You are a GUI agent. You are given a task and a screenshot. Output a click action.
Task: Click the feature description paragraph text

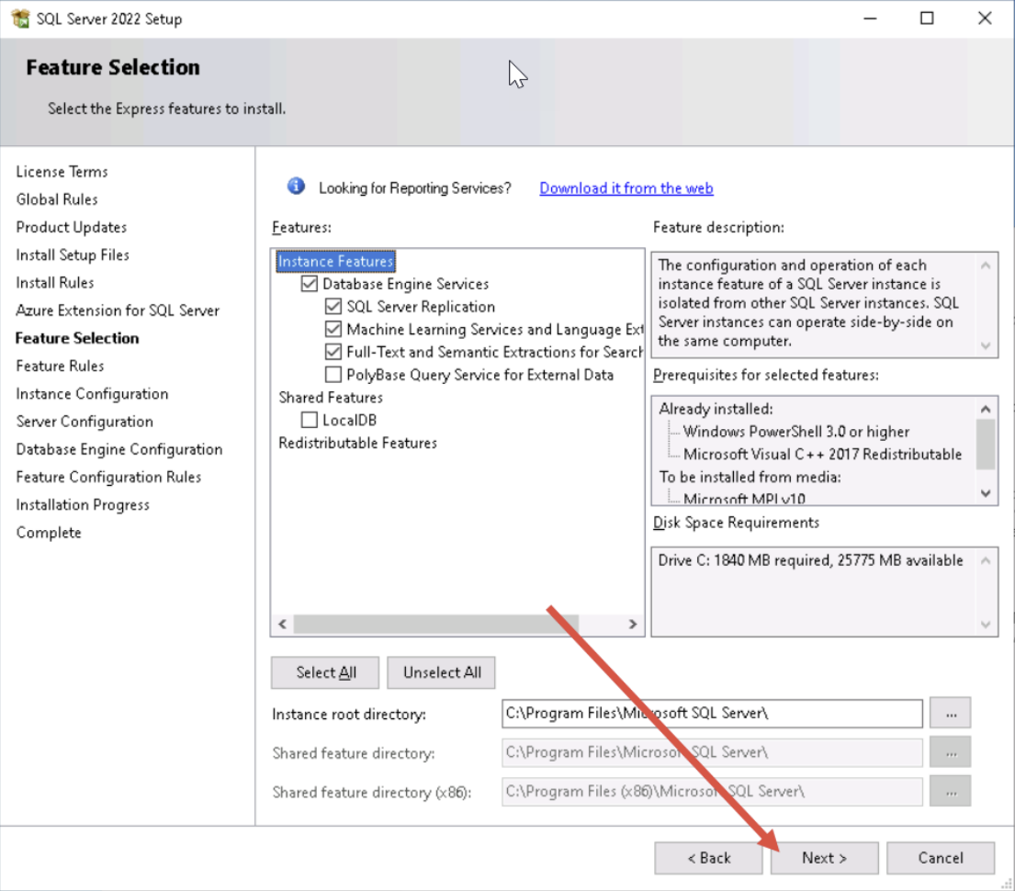click(x=807, y=303)
